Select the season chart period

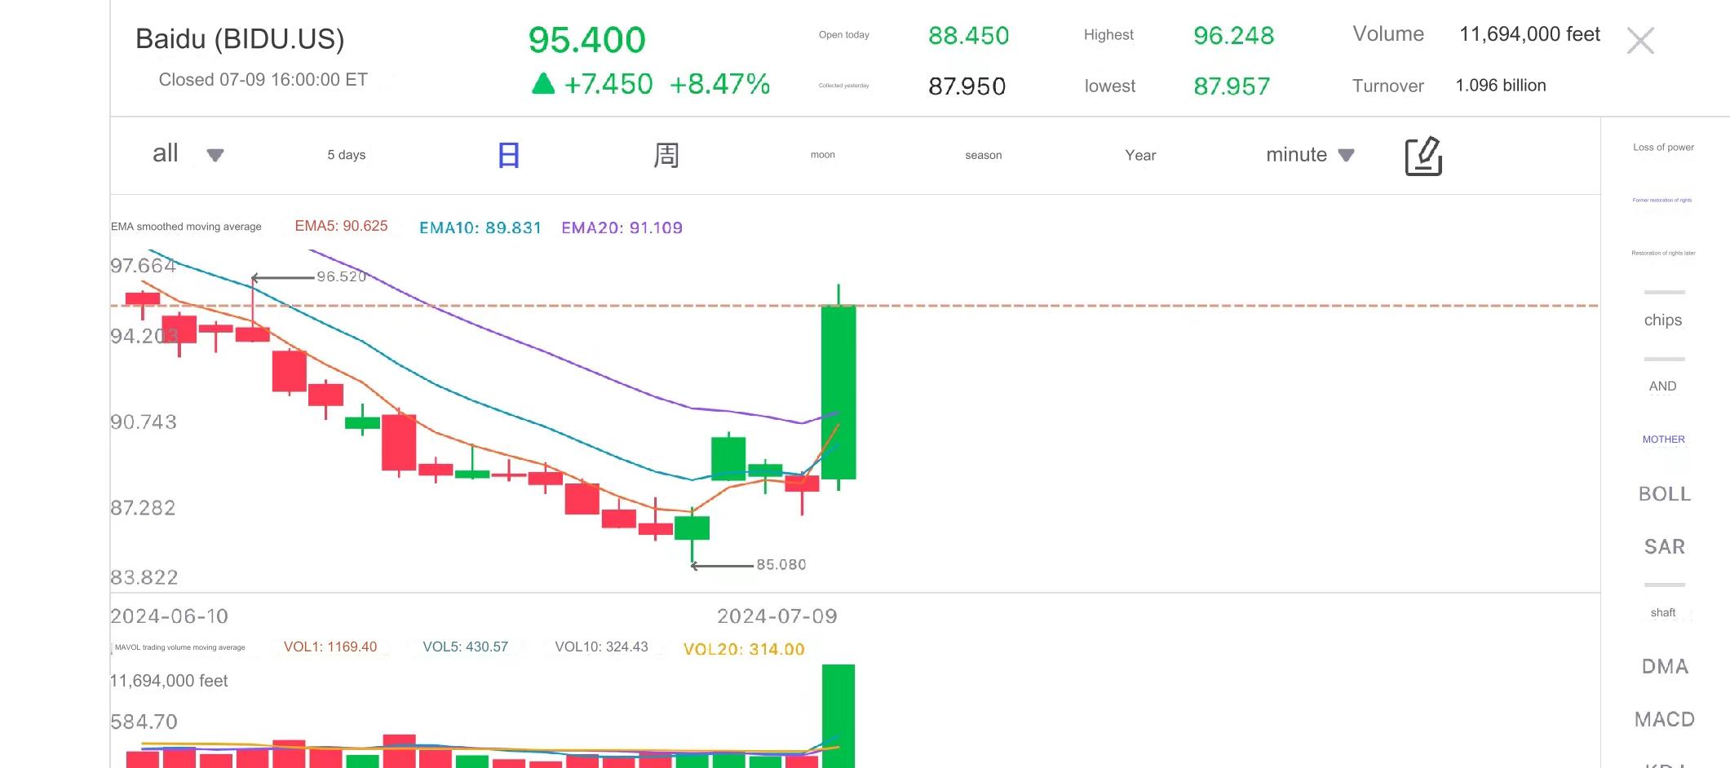[x=983, y=155]
